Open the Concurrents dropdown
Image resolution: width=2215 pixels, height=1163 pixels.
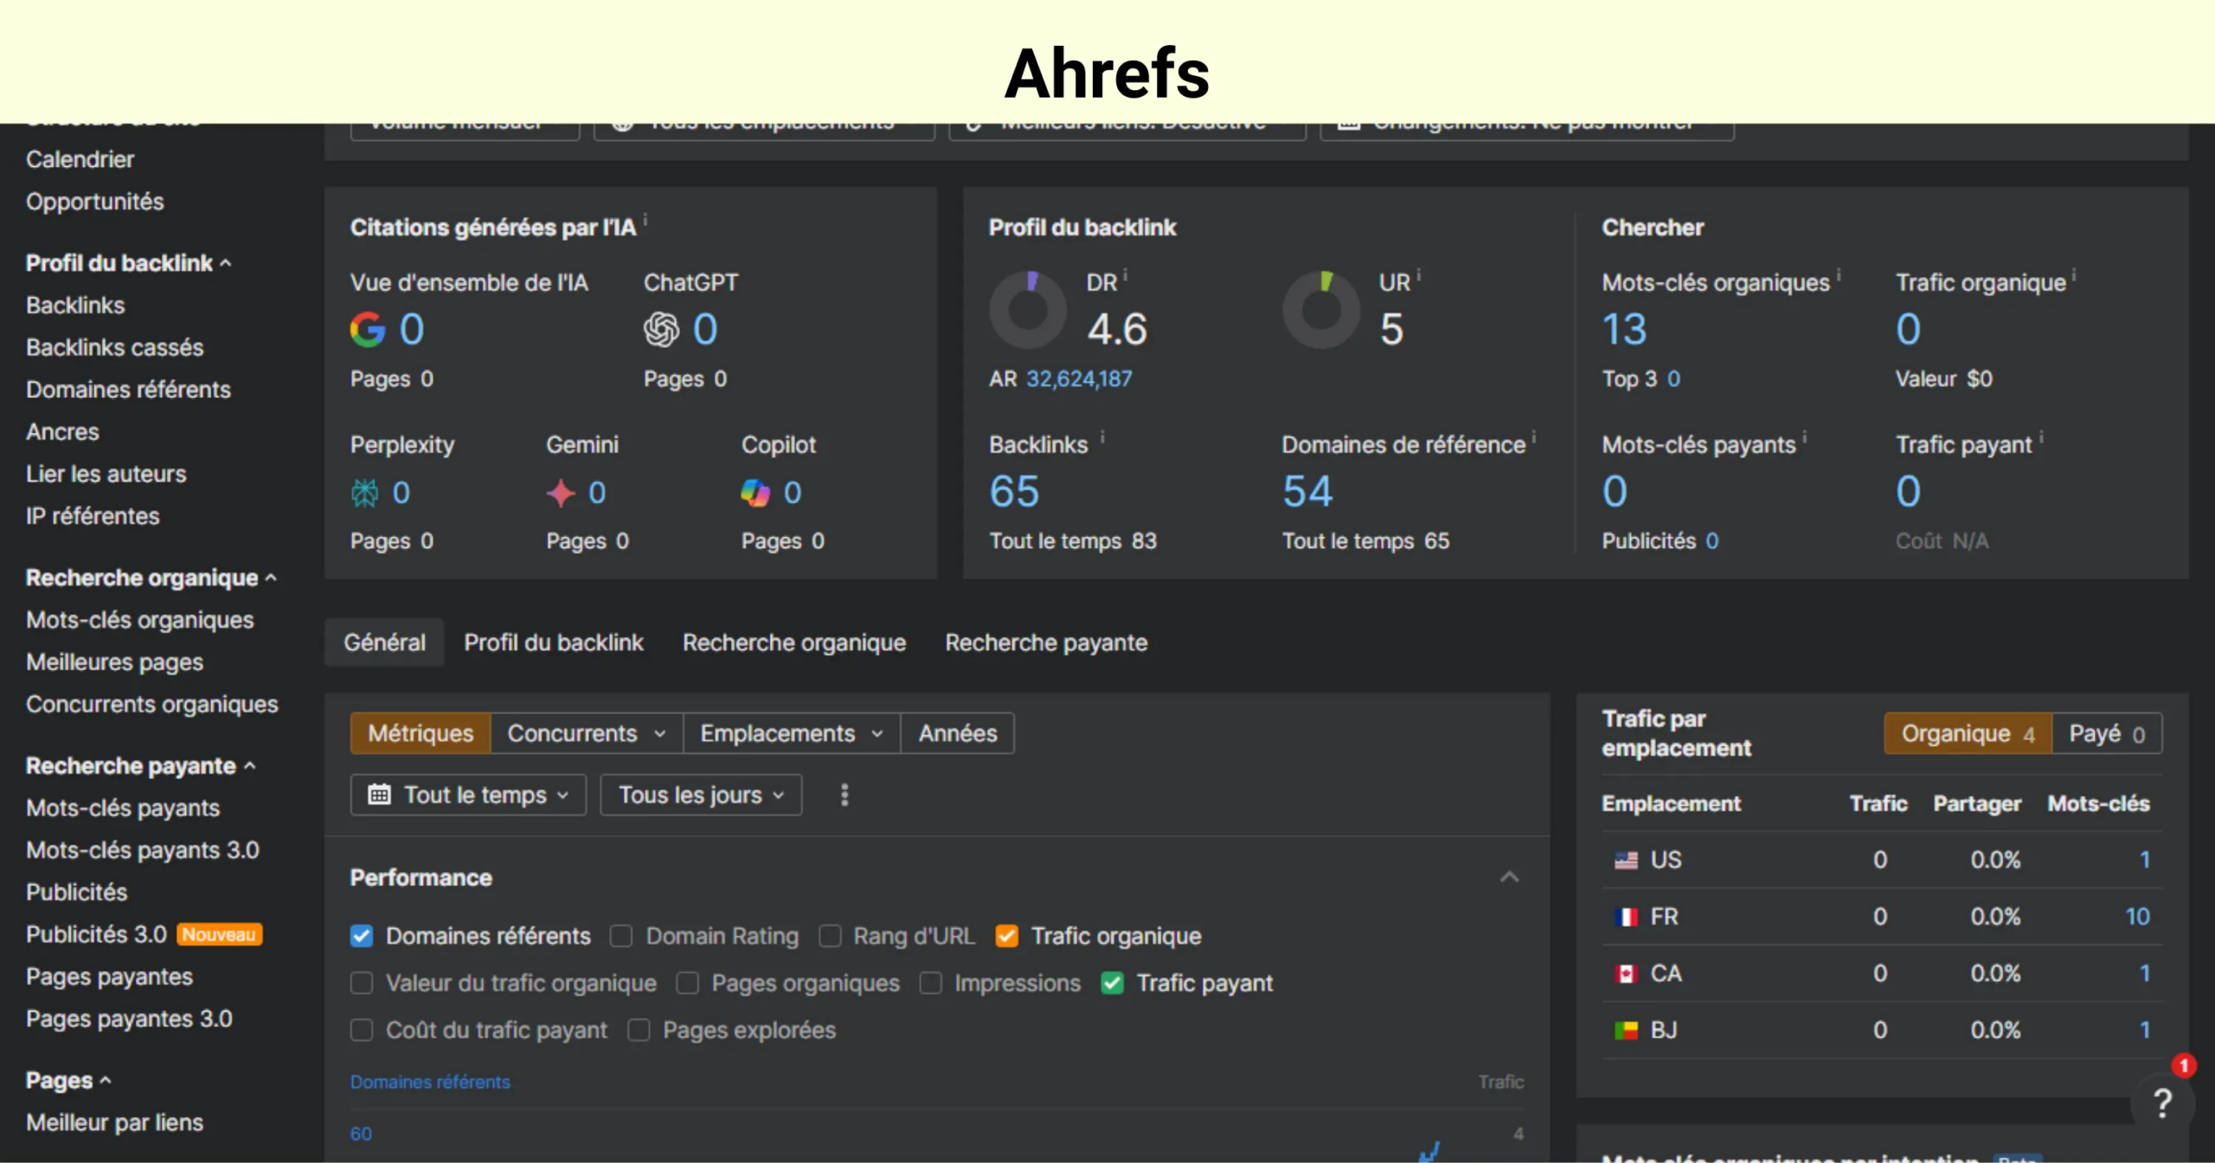(585, 733)
